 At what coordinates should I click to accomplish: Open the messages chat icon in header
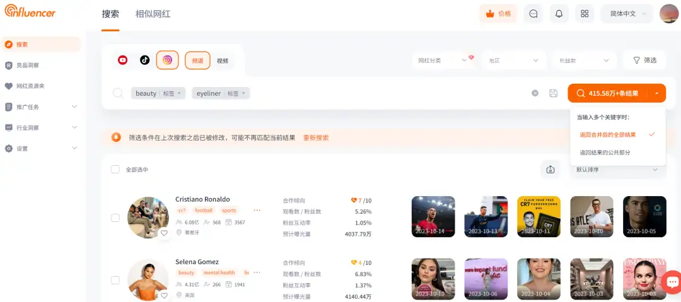533,14
